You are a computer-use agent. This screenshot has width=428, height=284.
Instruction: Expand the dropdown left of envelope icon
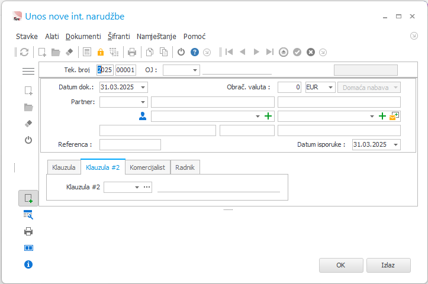click(x=372, y=116)
